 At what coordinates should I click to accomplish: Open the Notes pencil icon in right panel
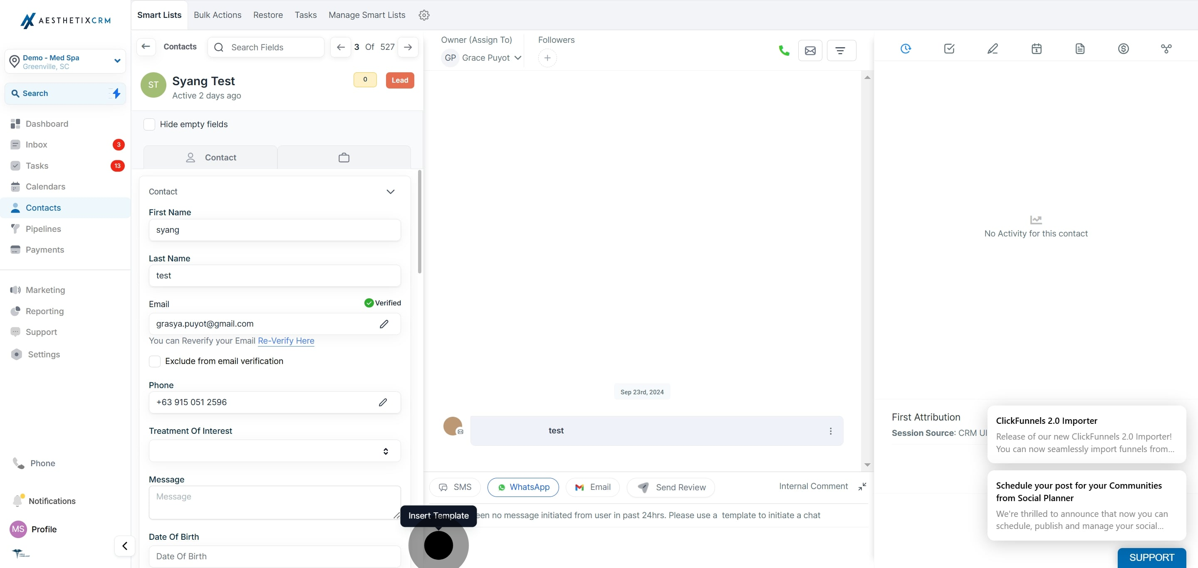(993, 48)
